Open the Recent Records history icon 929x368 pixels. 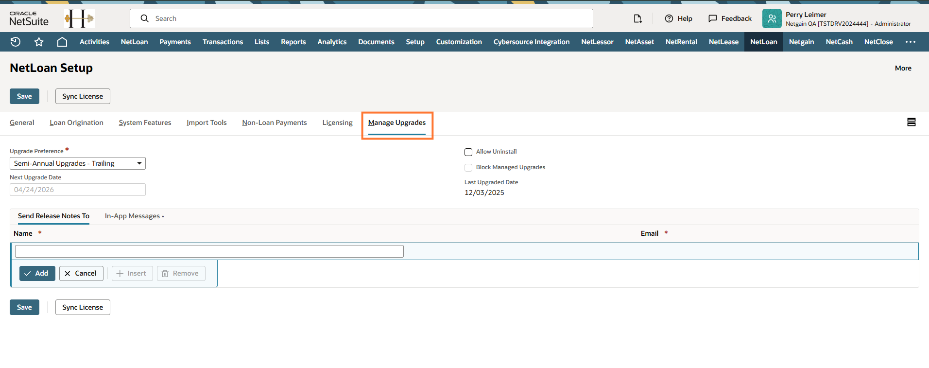tap(16, 42)
